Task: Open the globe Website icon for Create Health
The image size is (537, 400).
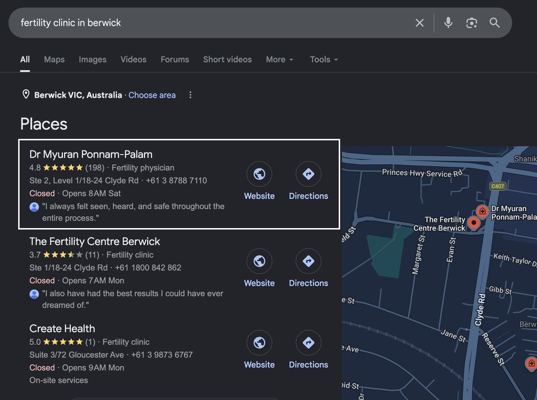Action: tap(259, 342)
